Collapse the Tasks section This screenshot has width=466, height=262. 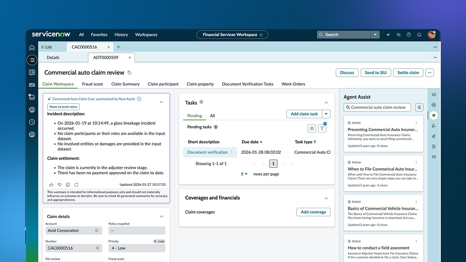click(x=326, y=102)
